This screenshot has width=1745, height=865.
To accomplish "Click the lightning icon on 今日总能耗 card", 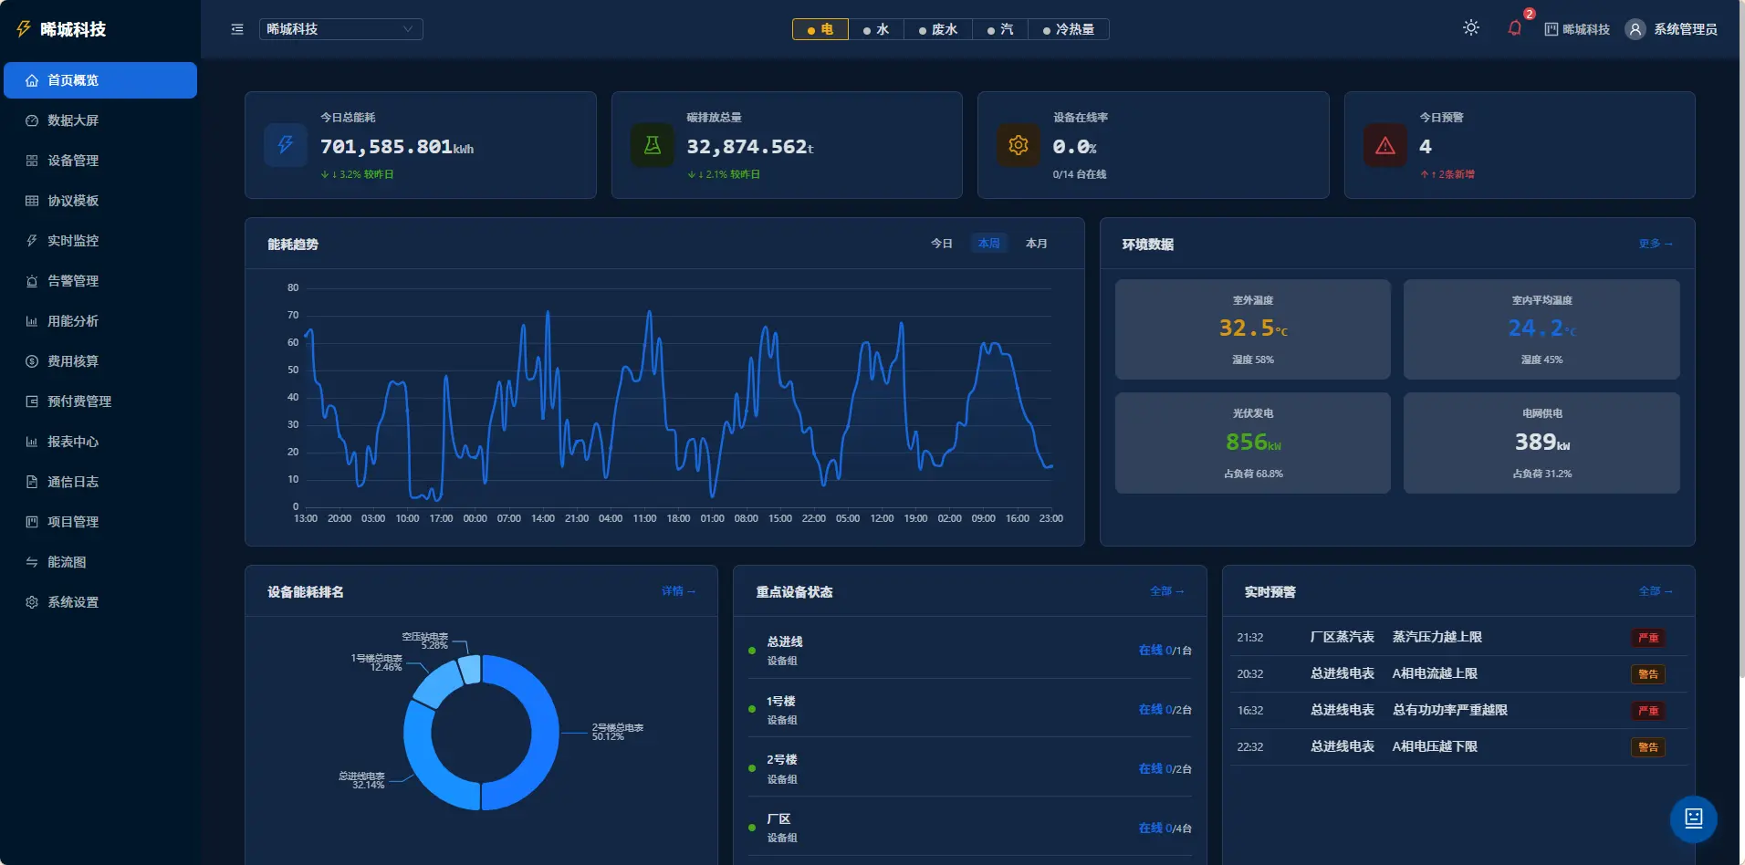I will 286,145.
